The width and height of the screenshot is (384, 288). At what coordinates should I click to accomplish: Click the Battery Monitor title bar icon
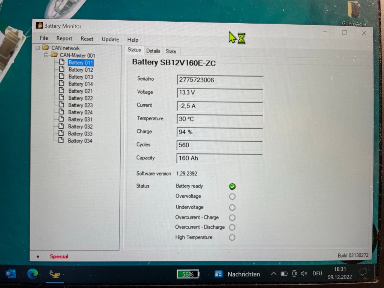39,25
